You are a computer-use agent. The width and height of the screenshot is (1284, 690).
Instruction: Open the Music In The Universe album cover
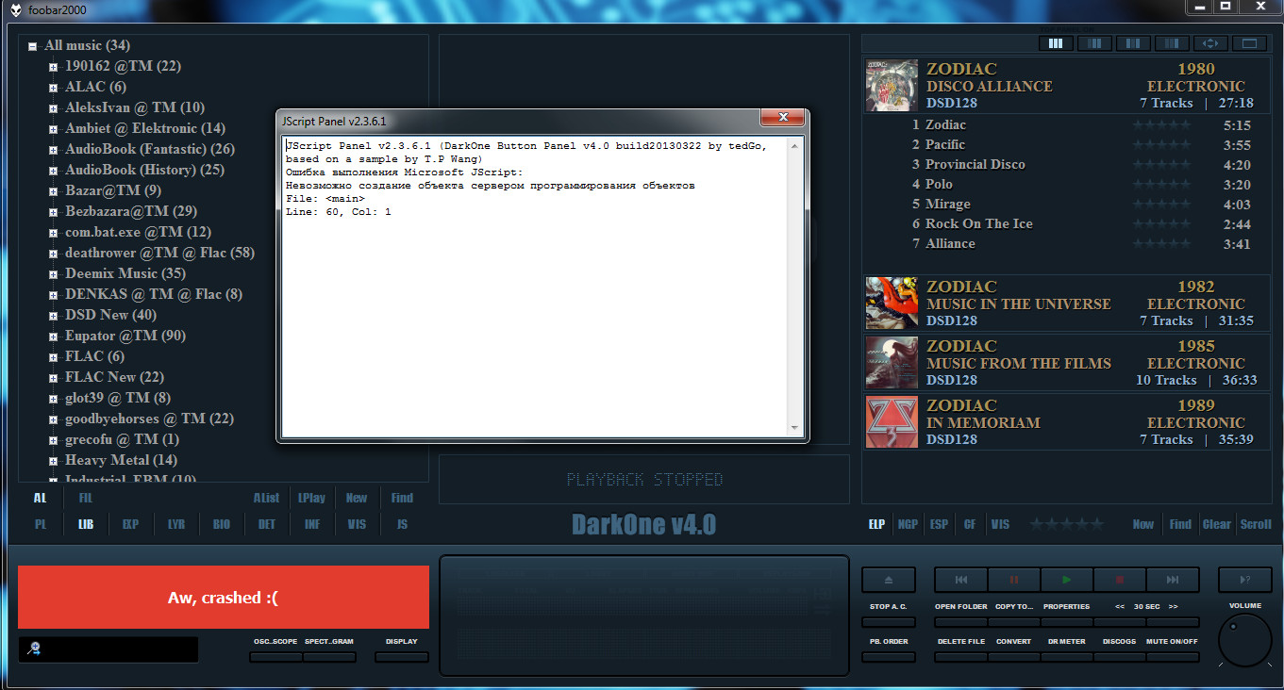[x=892, y=304]
